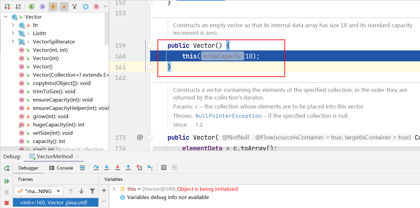Expand the ListItr inner class

[x=13, y=33]
